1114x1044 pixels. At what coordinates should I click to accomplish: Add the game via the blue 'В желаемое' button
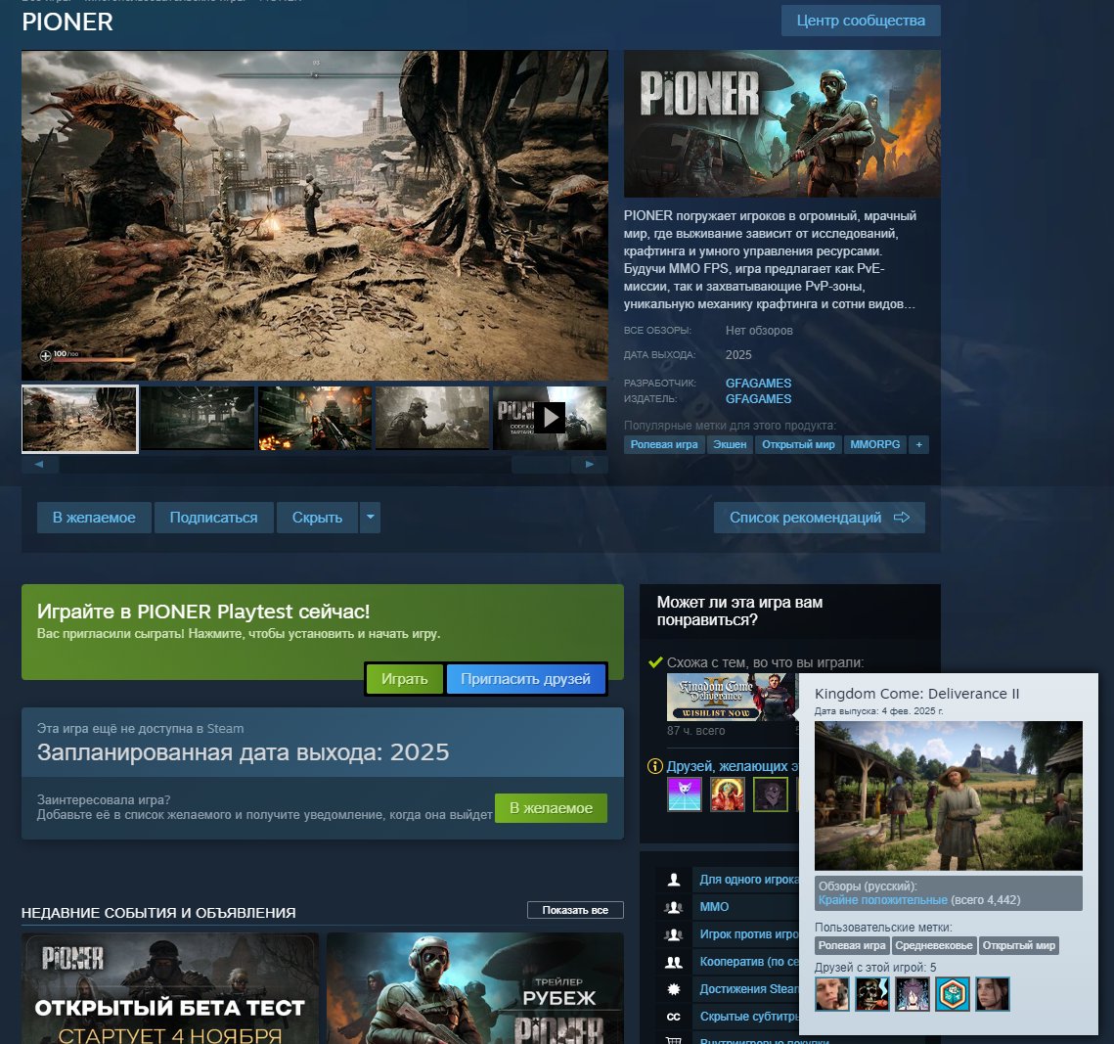tap(94, 518)
